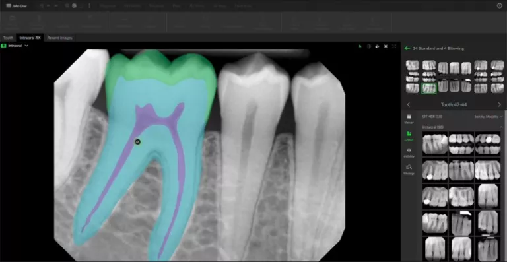This screenshot has width=507, height=262.
Task: Open the hamburger menu beside John Doe
Action: coord(9,6)
